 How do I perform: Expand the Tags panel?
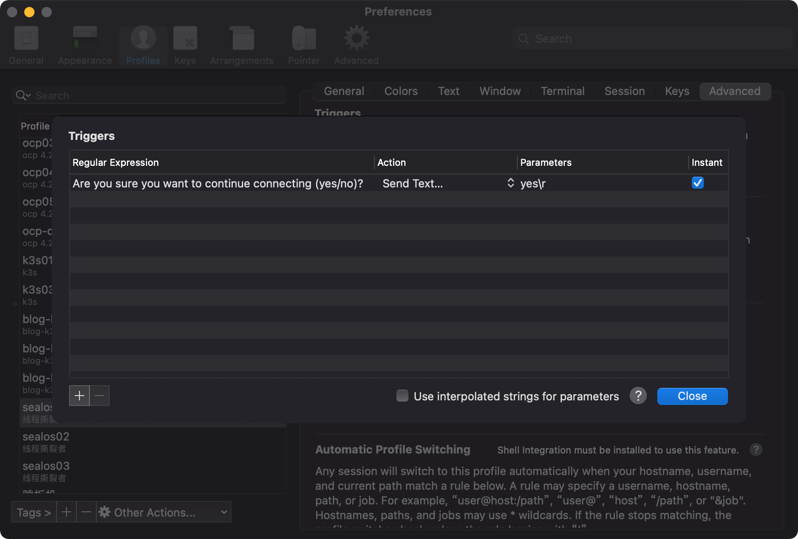point(34,512)
